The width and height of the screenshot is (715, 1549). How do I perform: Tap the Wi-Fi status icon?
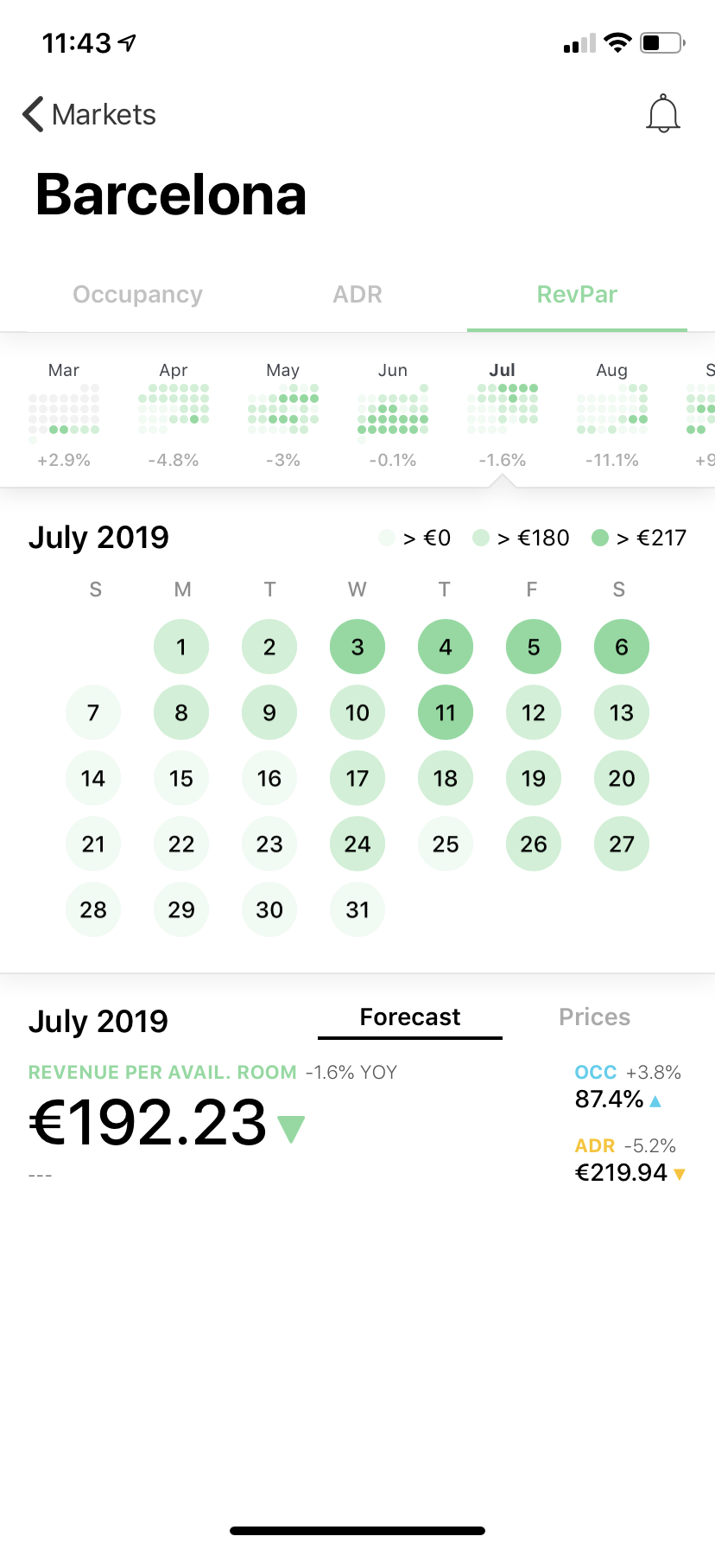617,42
